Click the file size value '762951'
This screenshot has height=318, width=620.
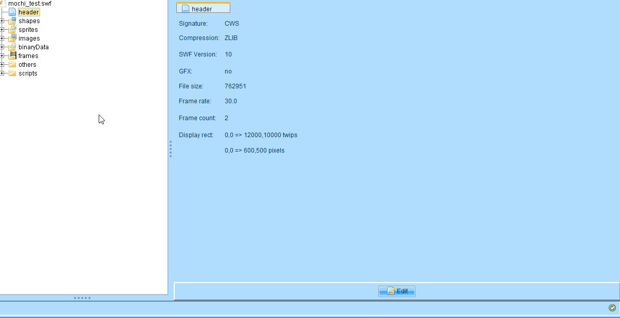(235, 86)
